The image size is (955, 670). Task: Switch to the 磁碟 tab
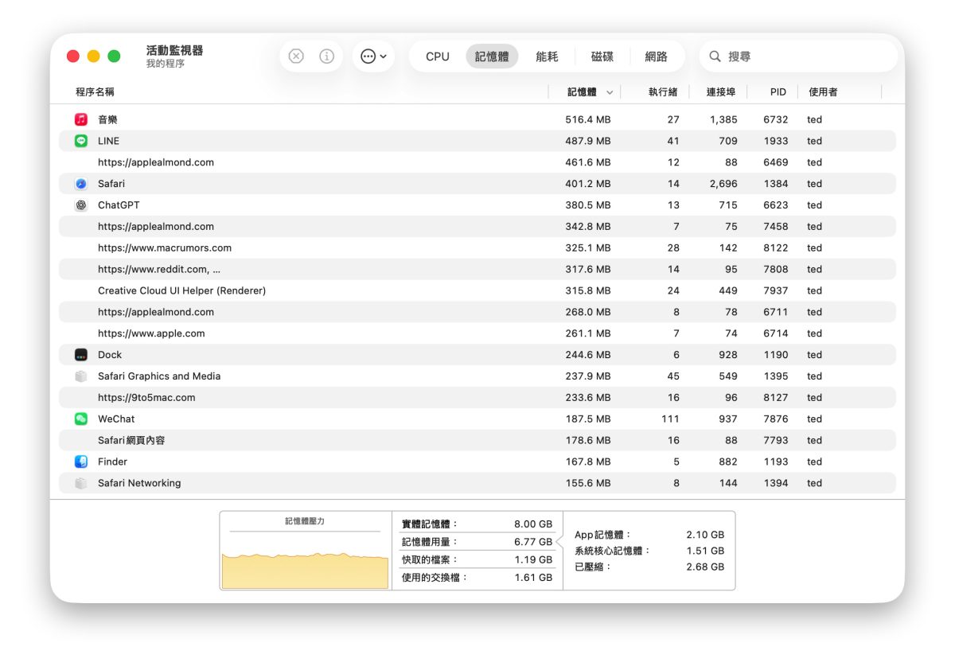pyautogui.click(x=602, y=56)
